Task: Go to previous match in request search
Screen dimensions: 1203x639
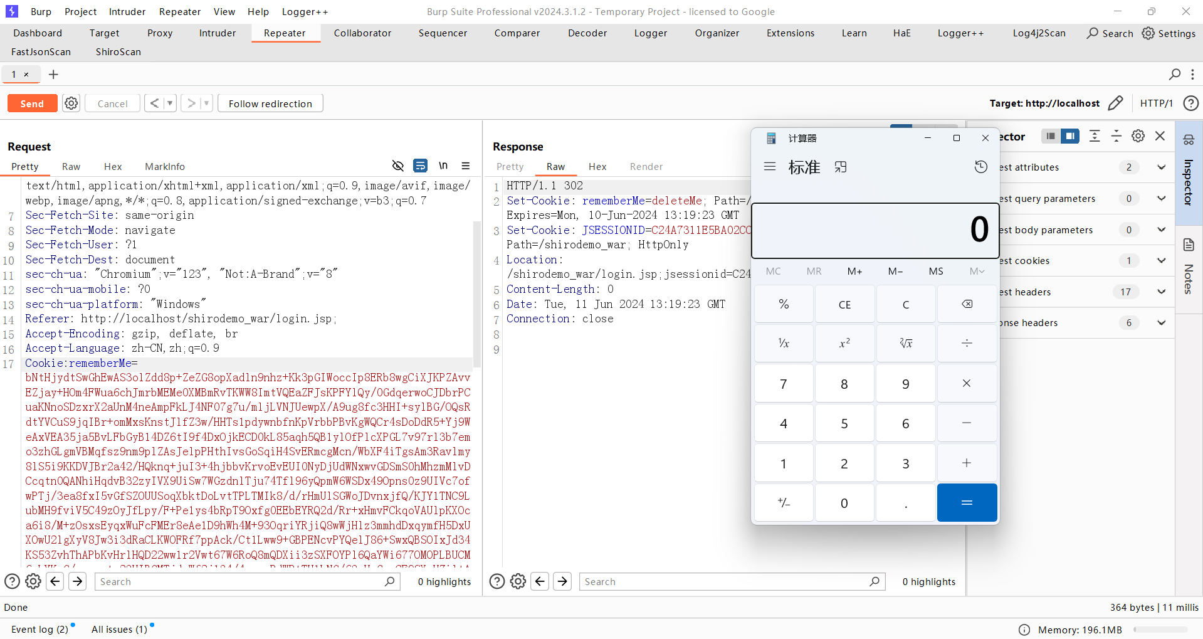Action: pyautogui.click(x=55, y=581)
